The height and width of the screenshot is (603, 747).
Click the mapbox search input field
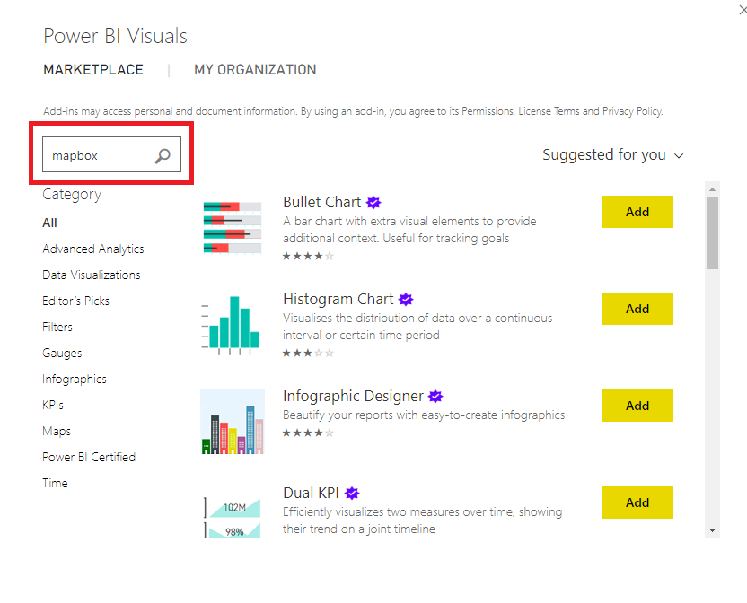(111, 154)
